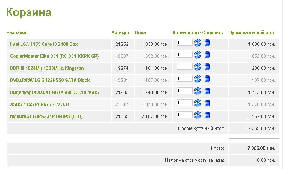Screen dimensions: 284x169
Task: Click the Количество / Обновить column header
Action: click(x=198, y=33)
